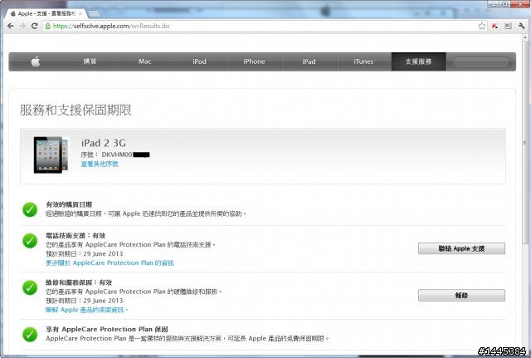Click the 電話技術支援：有效 heading
Screen dimensions: 531x358
[76, 236]
